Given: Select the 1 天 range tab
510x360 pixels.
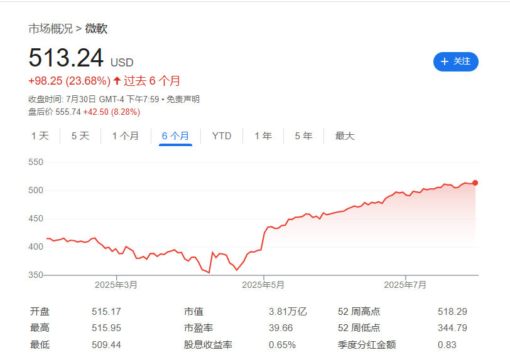Looking at the screenshot, I should (x=40, y=136).
